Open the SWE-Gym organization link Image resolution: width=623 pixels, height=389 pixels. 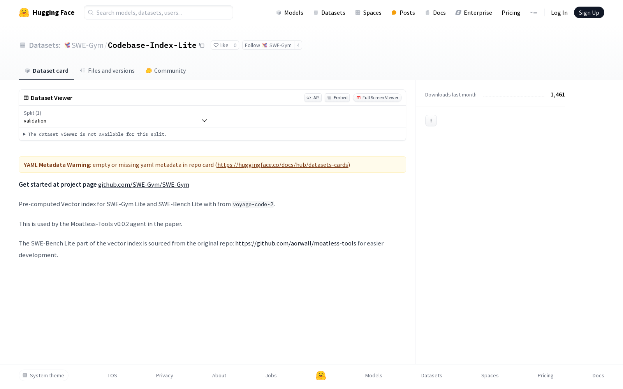pos(88,45)
